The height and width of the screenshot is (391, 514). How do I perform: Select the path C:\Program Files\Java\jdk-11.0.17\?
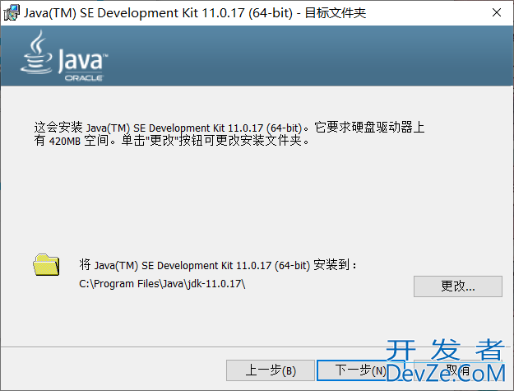click(x=162, y=284)
